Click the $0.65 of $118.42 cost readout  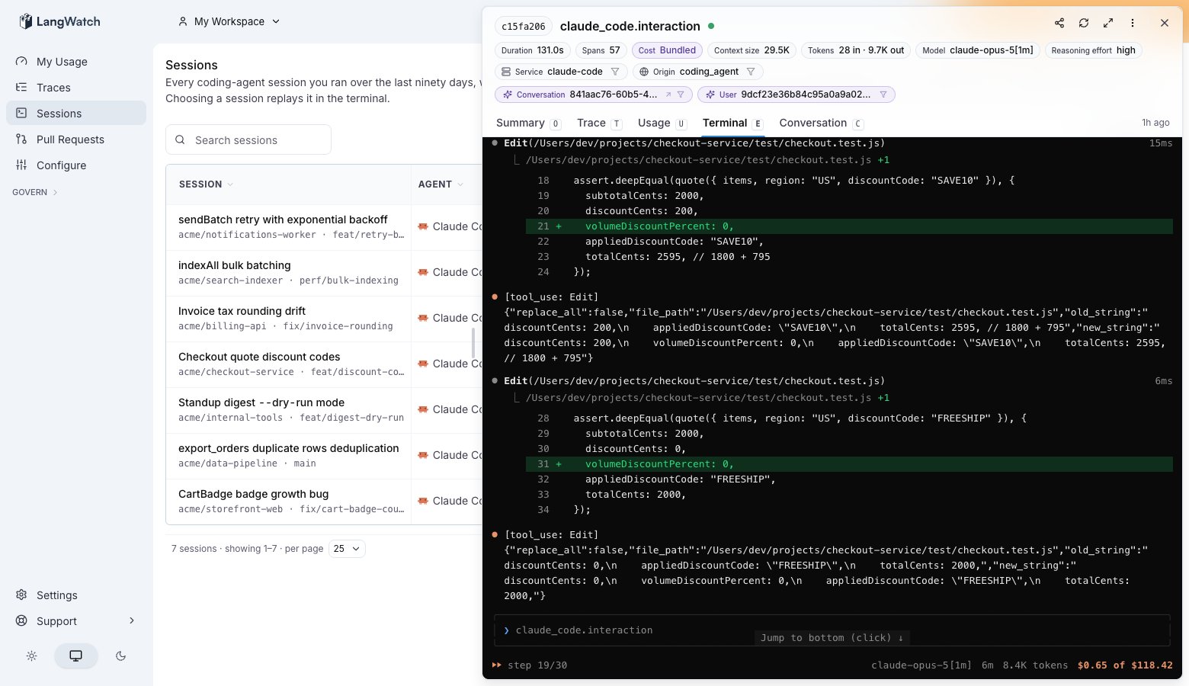pos(1125,665)
